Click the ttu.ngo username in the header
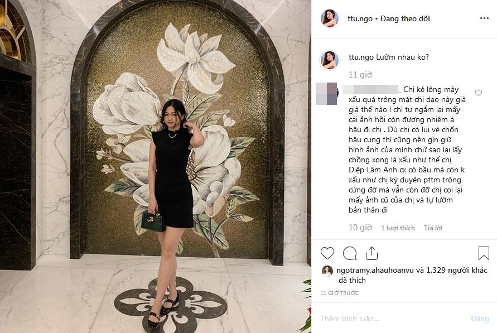 (x=360, y=19)
